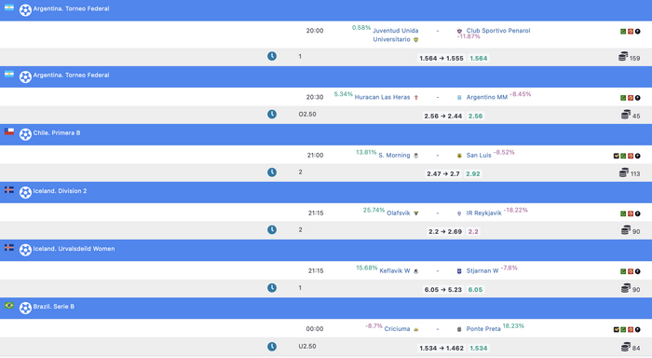Click the 00:00 kickoff time
This screenshot has height=358, width=652.
(315, 328)
